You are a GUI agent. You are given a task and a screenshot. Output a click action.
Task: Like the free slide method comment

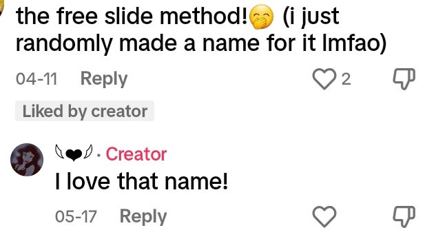(x=324, y=79)
